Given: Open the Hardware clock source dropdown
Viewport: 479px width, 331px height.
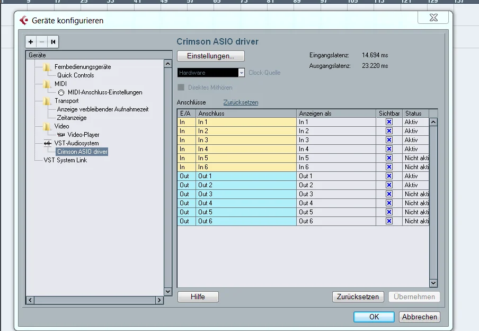Looking at the screenshot, I should (242, 73).
